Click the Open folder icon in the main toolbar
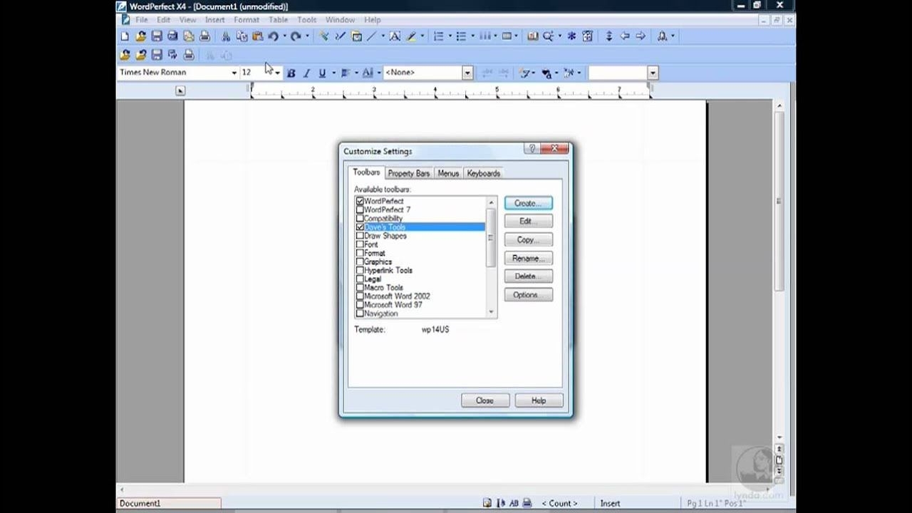This screenshot has height=513, width=912. tap(140, 36)
